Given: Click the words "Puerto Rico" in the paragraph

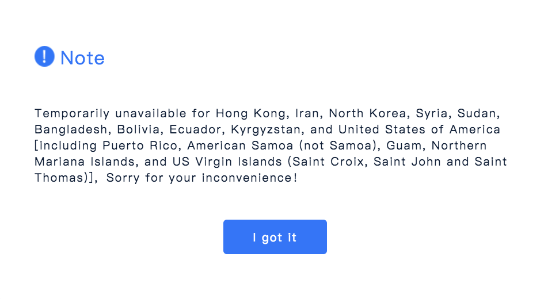Looking at the screenshot, I should [x=140, y=145].
